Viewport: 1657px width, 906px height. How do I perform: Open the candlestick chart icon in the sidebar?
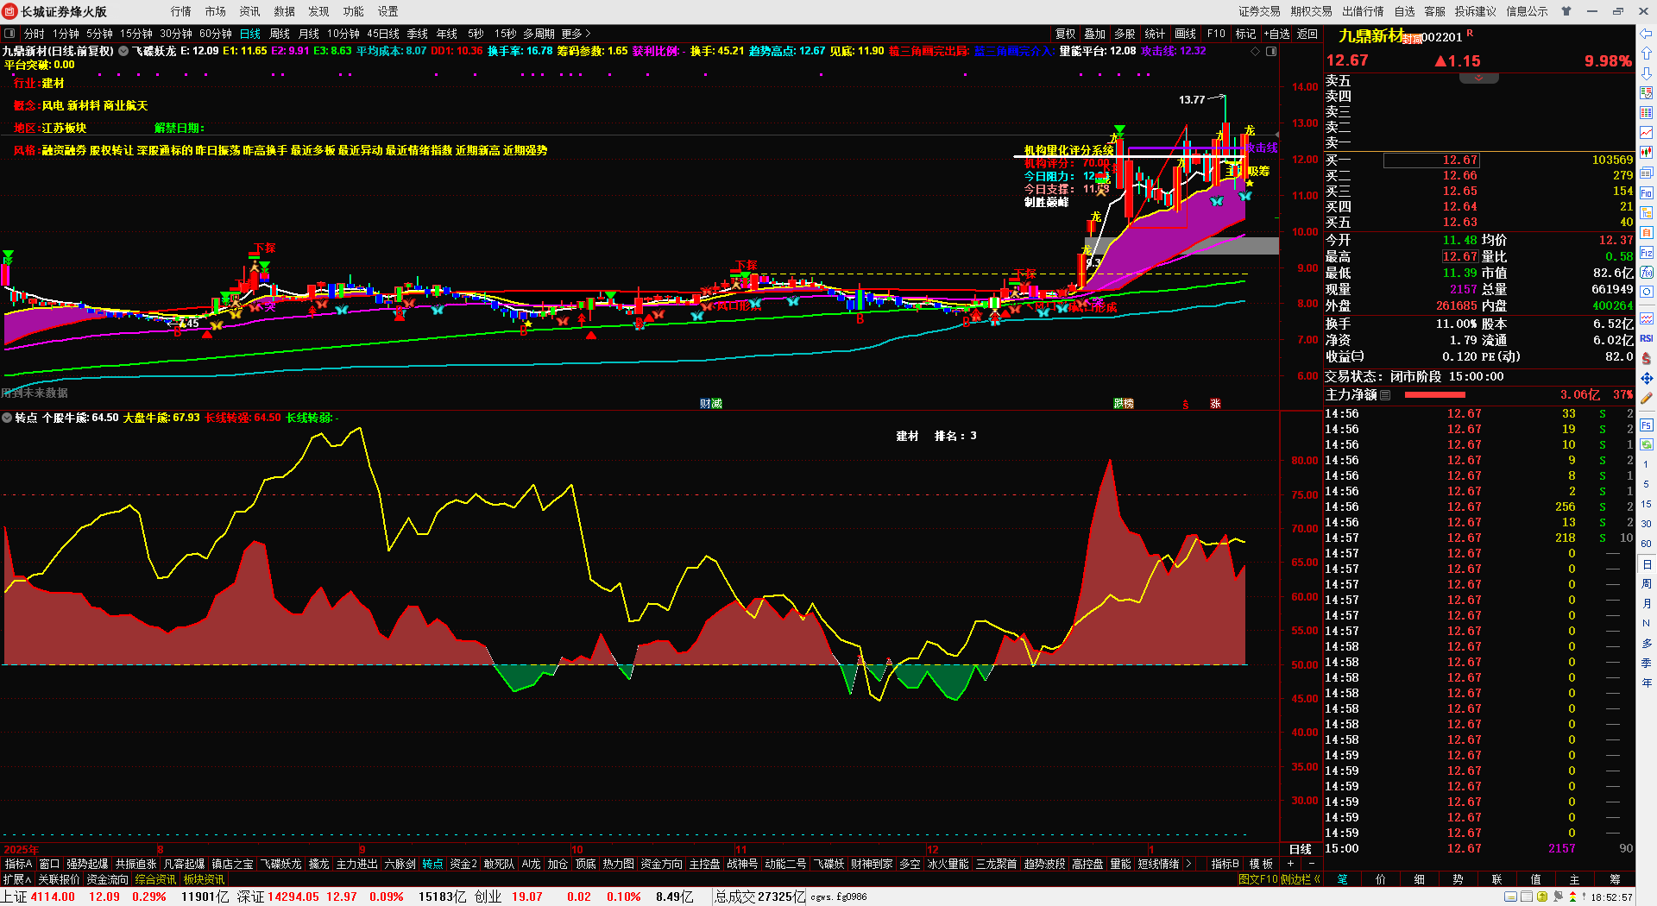1647,153
